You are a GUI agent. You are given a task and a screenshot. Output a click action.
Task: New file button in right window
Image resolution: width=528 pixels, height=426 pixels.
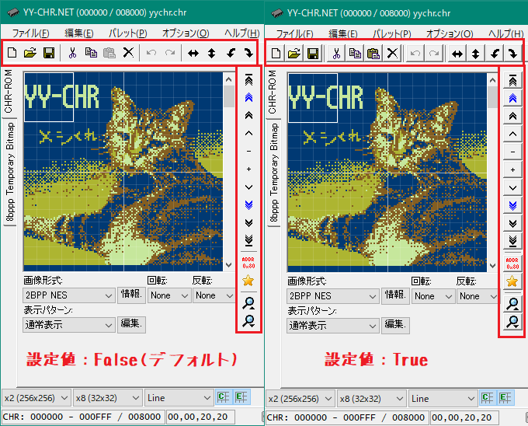coord(276,53)
